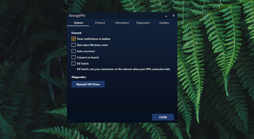Switch to the Protocol tab
The height and width of the screenshot is (139, 254).
(x=100, y=23)
